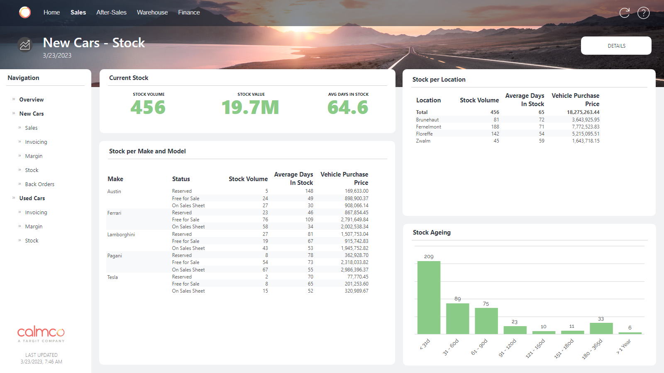Expand the Overview navigation chevron
The width and height of the screenshot is (664, 373).
coord(14,99)
